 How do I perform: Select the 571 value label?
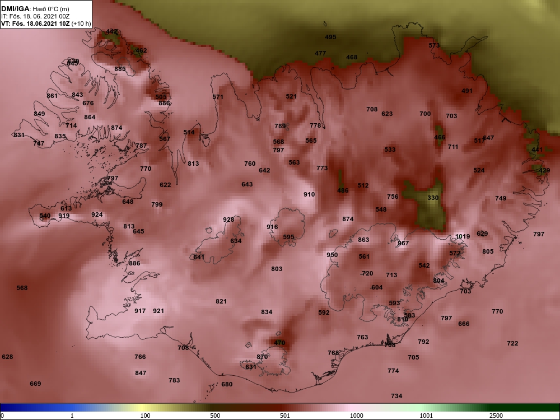pos(218,97)
